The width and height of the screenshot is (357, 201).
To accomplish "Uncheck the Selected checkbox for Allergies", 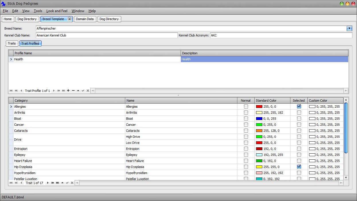I will click(299, 106).
